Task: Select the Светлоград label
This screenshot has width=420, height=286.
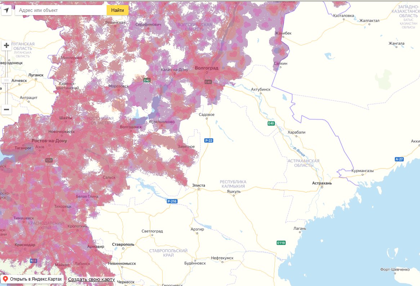Action: [152, 231]
